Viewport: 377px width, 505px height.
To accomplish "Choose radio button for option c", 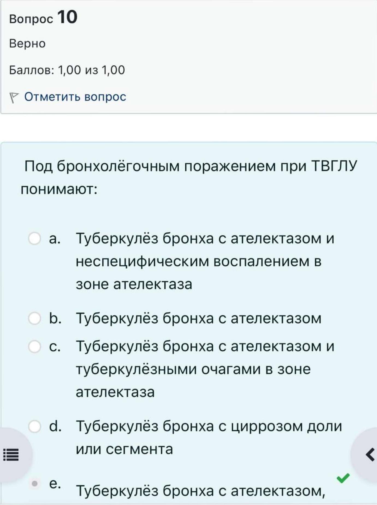I will 35,346.
